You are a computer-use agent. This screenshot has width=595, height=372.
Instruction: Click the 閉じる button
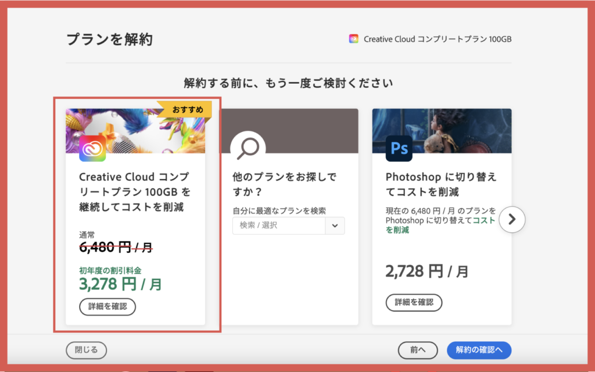[86, 350]
